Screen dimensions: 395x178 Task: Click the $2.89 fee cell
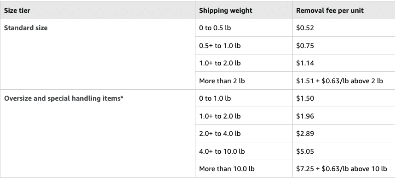pos(344,134)
